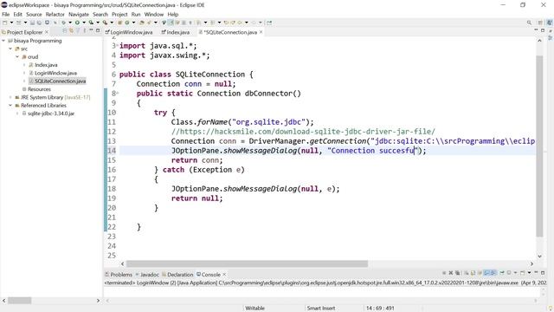The width and height of the screenshot is (554, 312).
Task: Collapse Referenced Libraries node
Action: tap(10, 106)
